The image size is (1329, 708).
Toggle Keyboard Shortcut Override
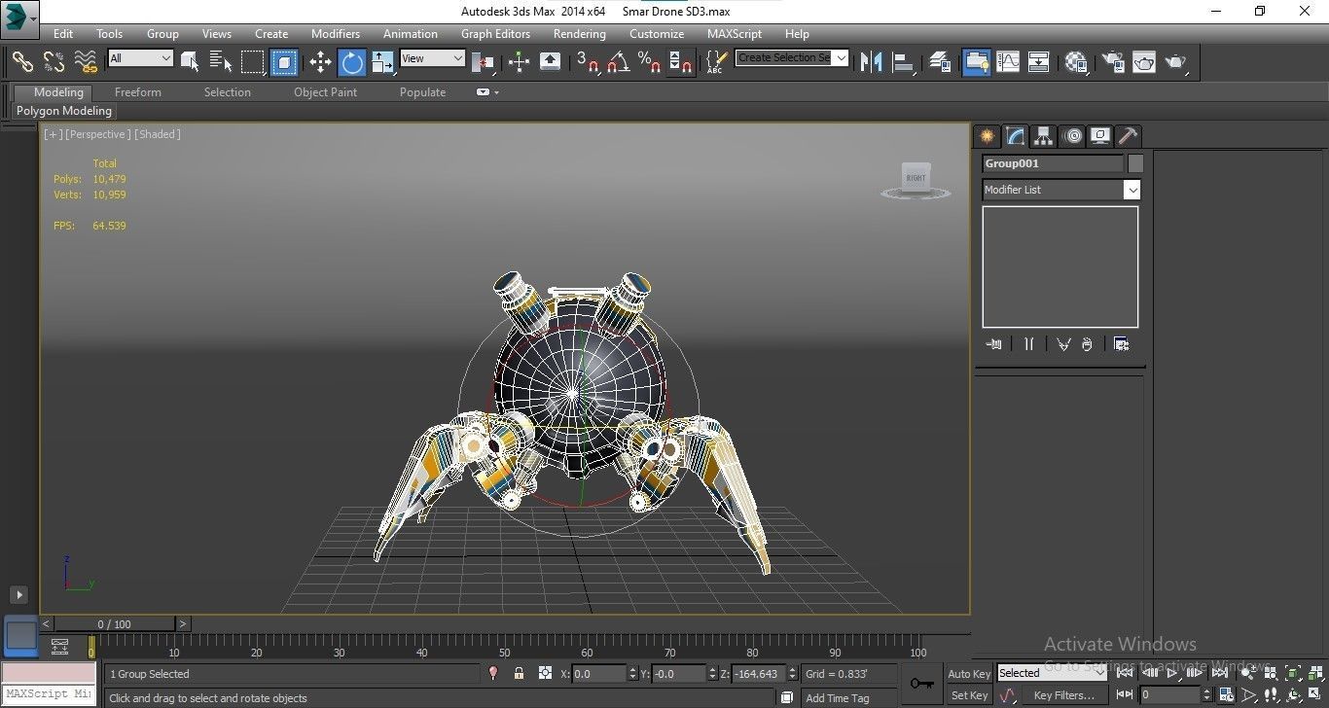pyautogui.click(x=550, y=62)
